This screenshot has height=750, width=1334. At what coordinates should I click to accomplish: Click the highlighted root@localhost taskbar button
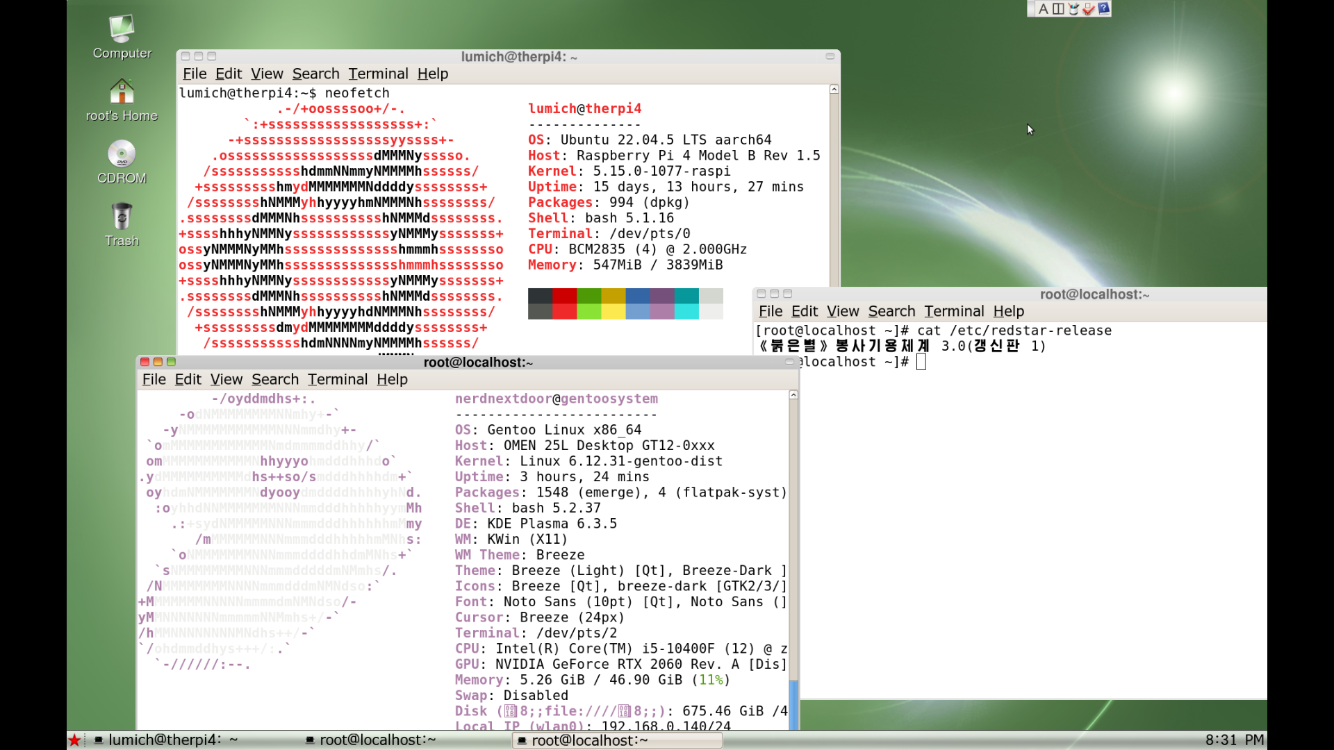coord(618,741)
